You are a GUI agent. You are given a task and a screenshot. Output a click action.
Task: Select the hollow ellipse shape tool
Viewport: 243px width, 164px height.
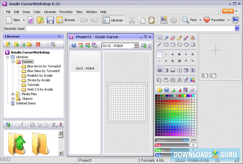pos(179,45)
